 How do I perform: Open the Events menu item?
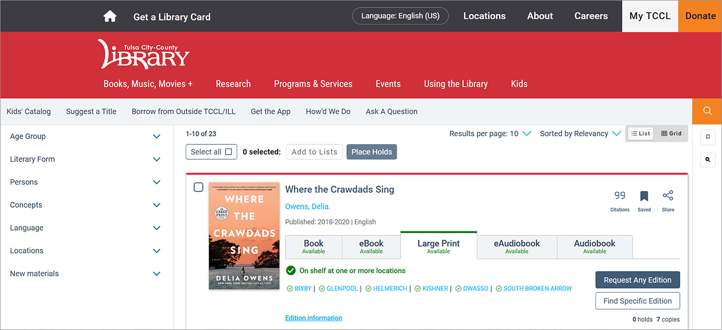(388, 84)
